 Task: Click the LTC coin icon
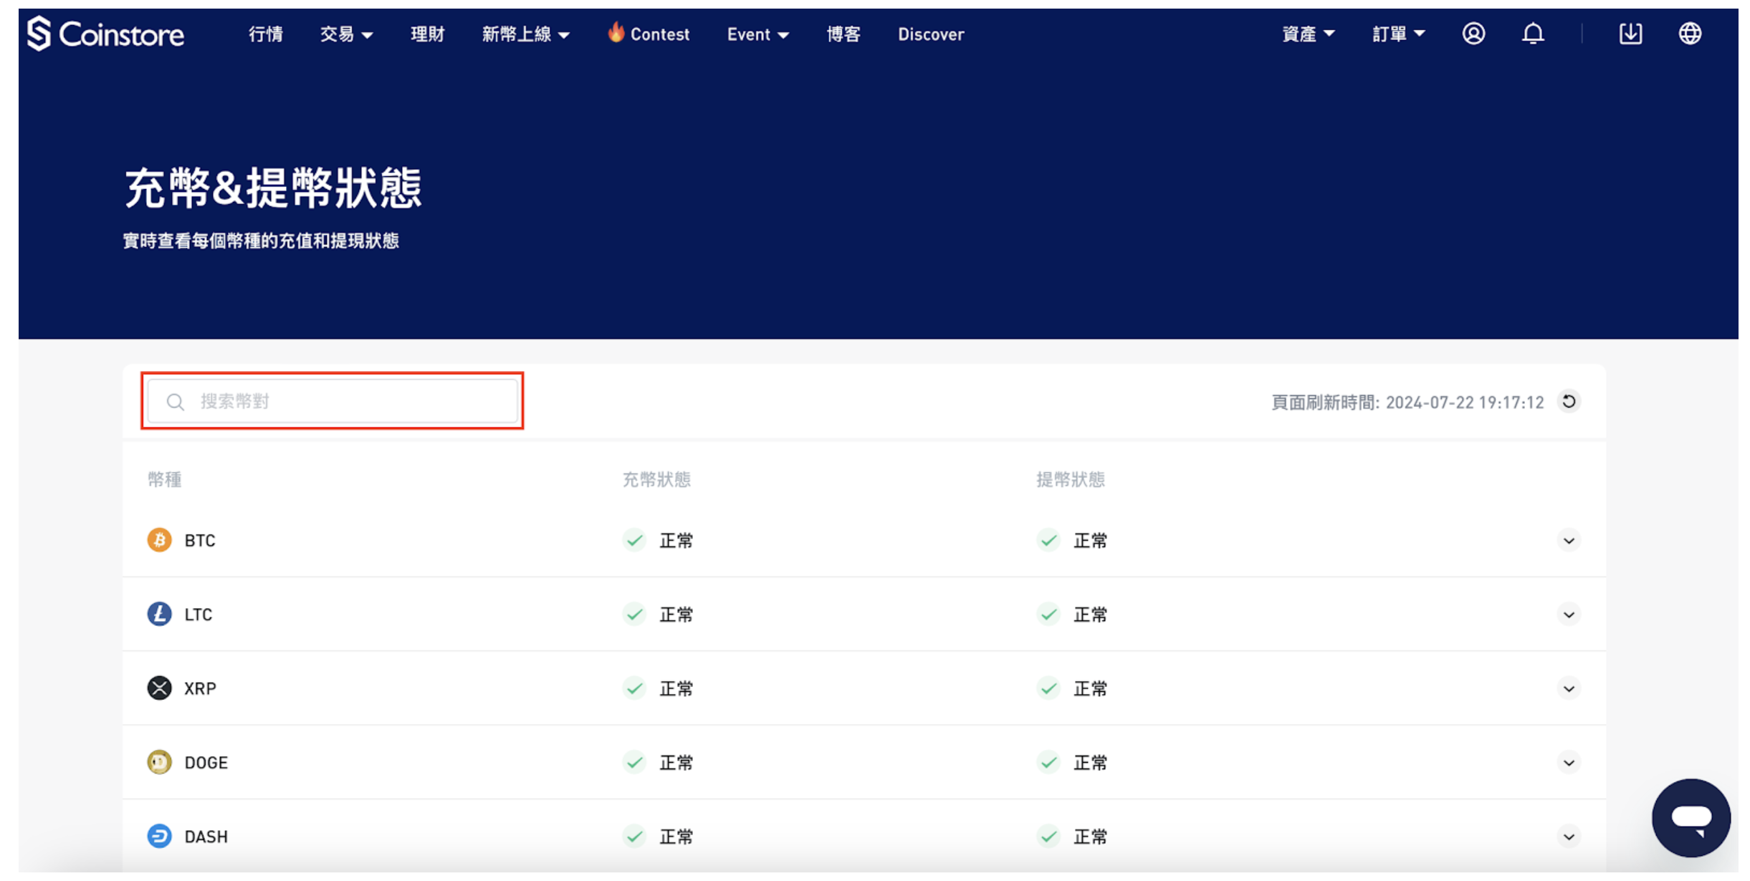click(159, 614)
